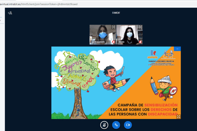This screenshot has height=131, width=197.
Task: Click the browser address bar URL
Action: [x=38, y=4]
